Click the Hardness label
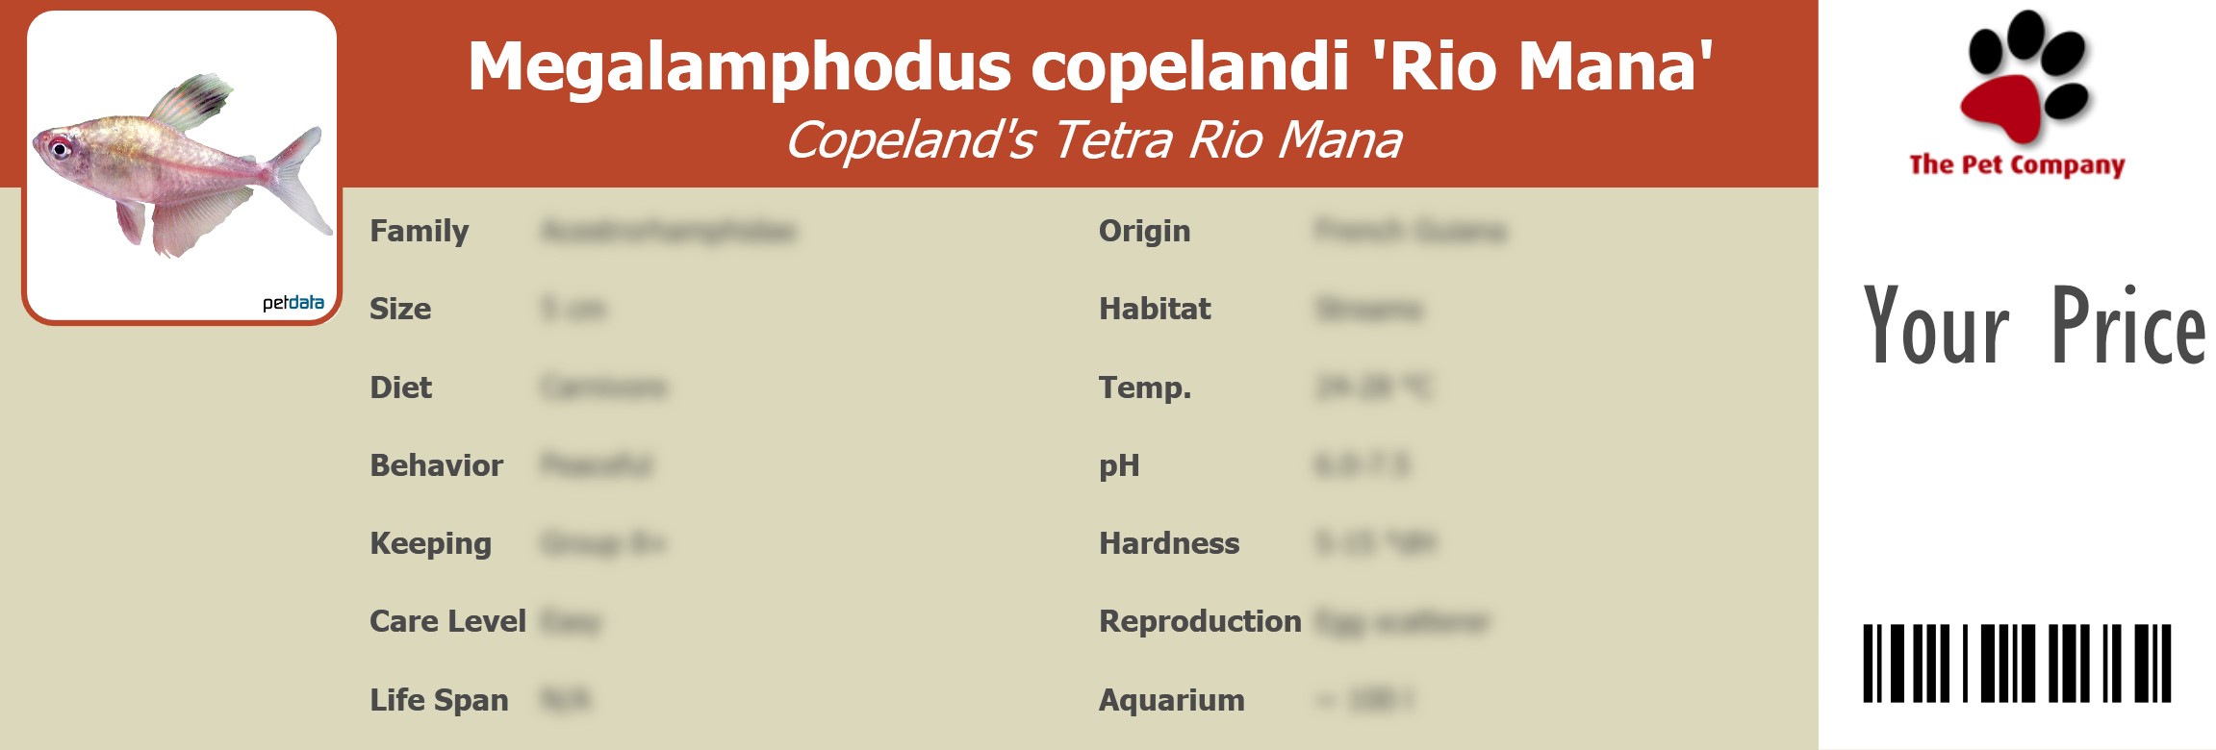The image size is (2216, 750). pos(1169,543)
